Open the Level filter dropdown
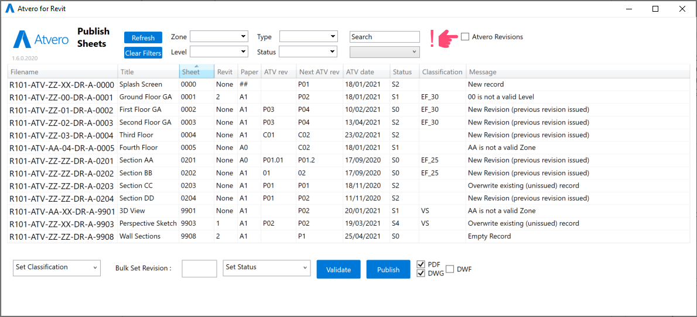Image resolution: width=697 pixels, height=317 pixels. 218,52
